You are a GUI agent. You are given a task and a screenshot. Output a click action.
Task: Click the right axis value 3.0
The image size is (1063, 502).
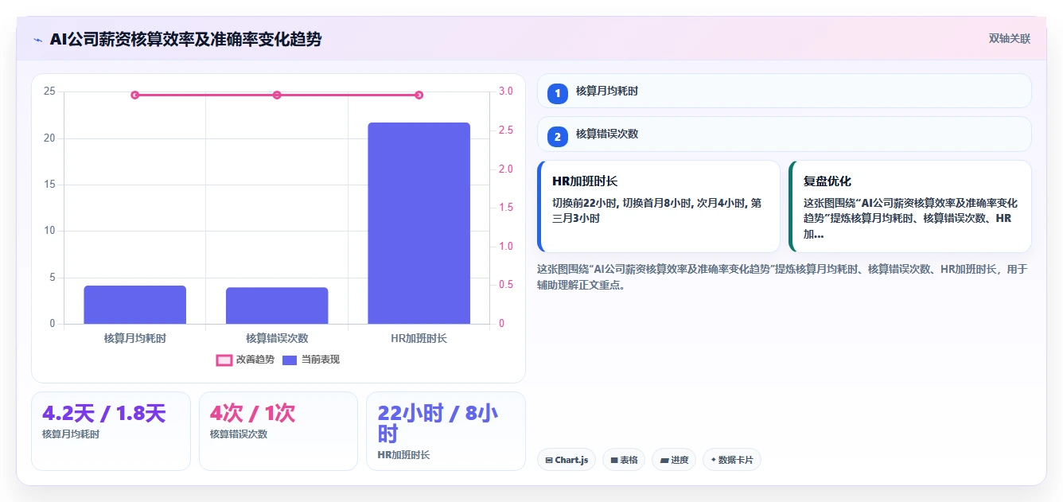(506, 91)
